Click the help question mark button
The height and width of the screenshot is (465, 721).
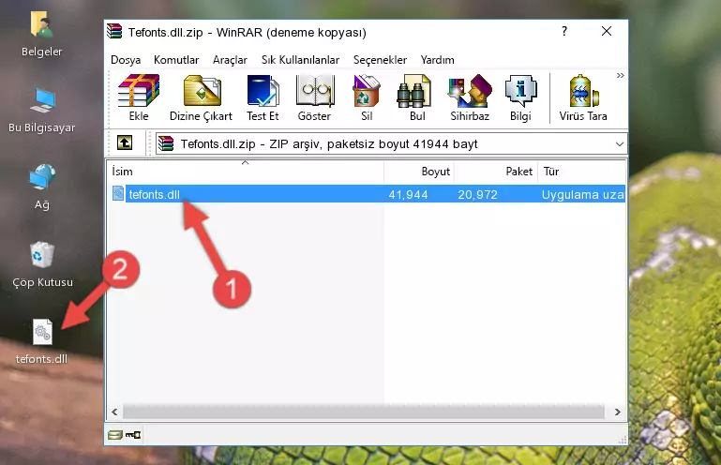pos(564,31)
